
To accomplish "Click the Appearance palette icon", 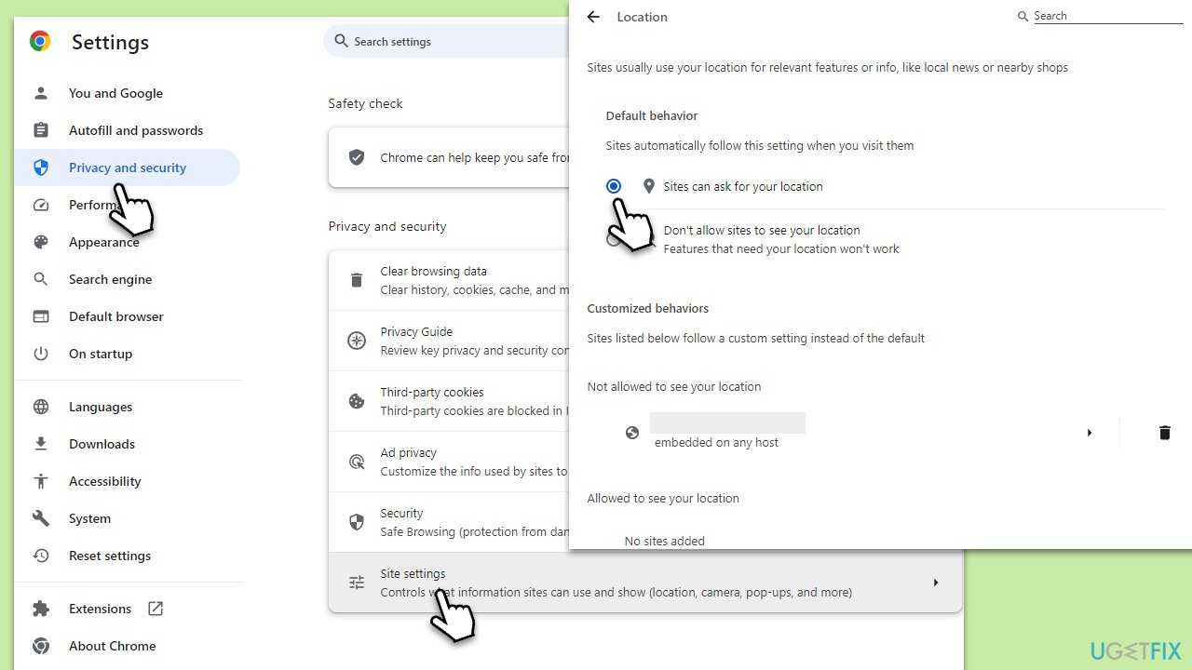I will pyautogui.click(x=40, y=242).
